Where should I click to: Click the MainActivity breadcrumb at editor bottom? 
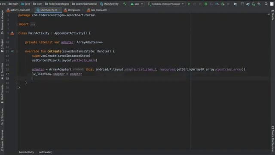27,152
